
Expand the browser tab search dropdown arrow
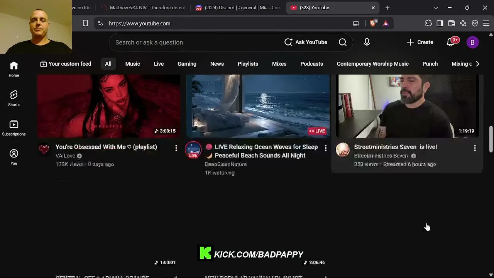(436, 8)
